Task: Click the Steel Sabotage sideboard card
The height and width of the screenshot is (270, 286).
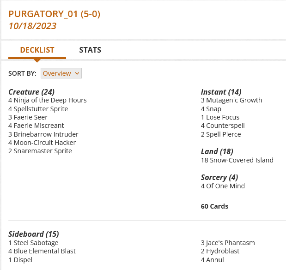Action: coord(36,243)
